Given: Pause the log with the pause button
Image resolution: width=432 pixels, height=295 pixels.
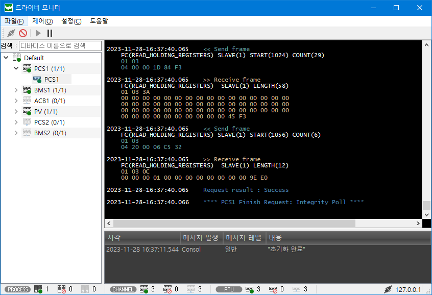Looking at the screenshot, I should 50,33.
